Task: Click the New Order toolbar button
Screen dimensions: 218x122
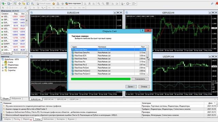Action: tap(44, 4)
